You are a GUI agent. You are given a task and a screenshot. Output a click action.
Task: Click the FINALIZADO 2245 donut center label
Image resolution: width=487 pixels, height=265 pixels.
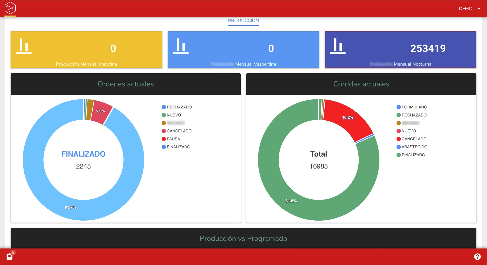[83, 160]
